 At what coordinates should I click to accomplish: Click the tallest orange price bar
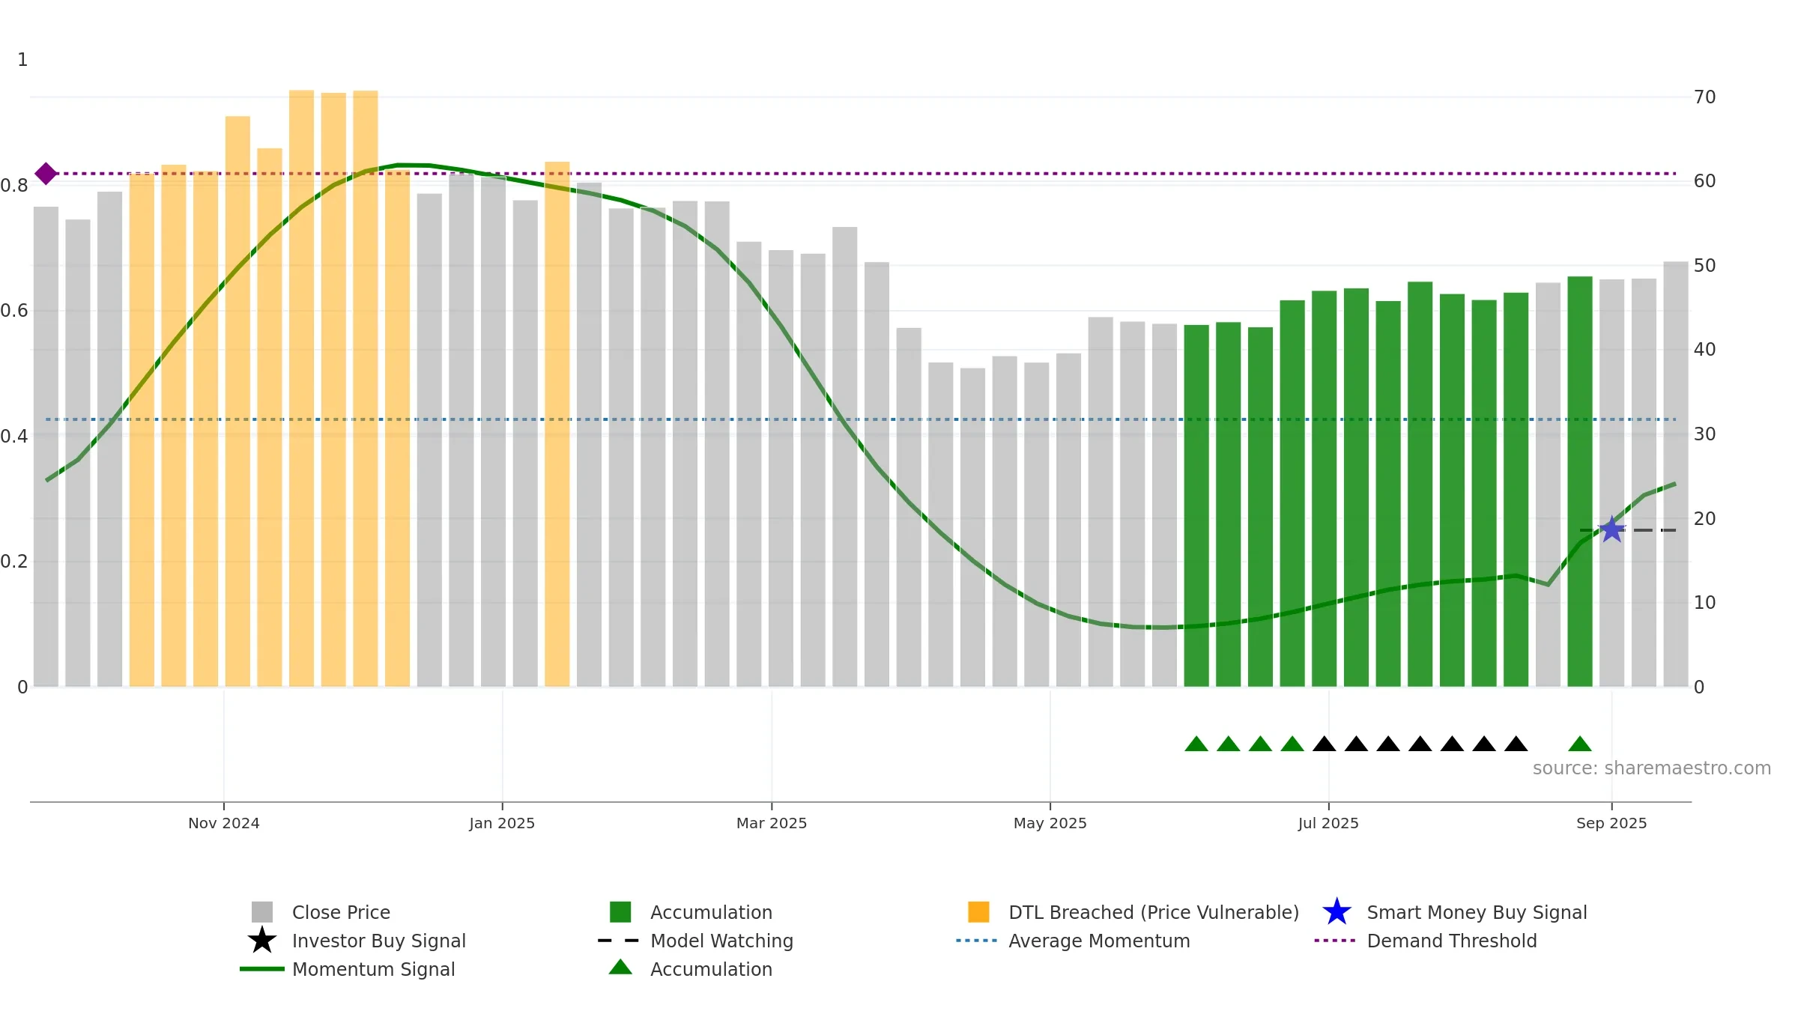tap(302, 388)
